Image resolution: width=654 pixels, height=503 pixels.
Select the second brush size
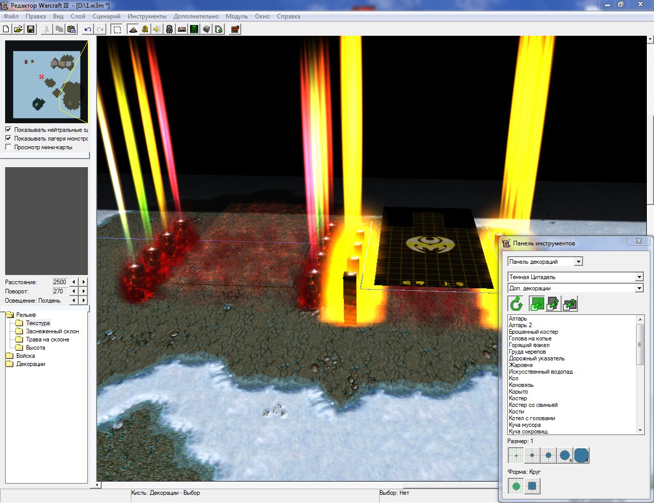(532, 455)
